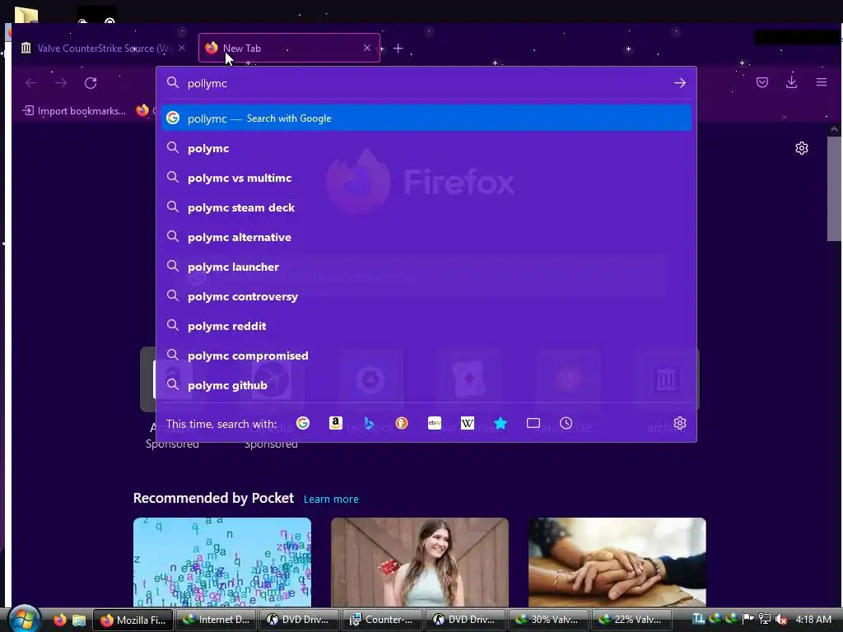
Task: Choose 'polymc github' suggestion
Action: click(426, 385)
